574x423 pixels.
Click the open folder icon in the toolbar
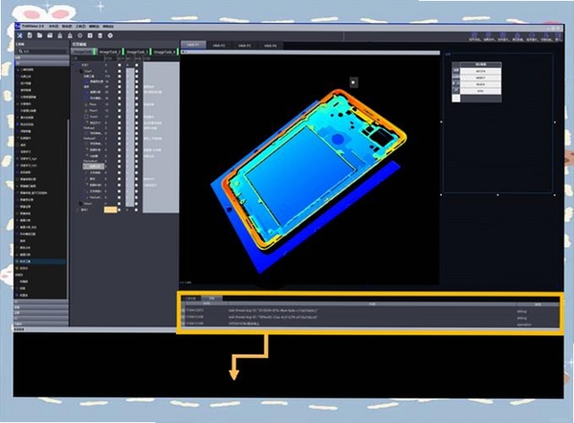[x=39, y=35]
